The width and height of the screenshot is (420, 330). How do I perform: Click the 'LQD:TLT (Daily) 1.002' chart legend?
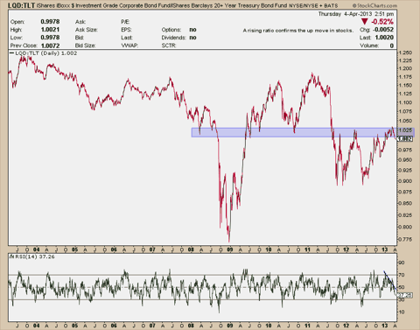pyautogui.click(x=44, y=53)
